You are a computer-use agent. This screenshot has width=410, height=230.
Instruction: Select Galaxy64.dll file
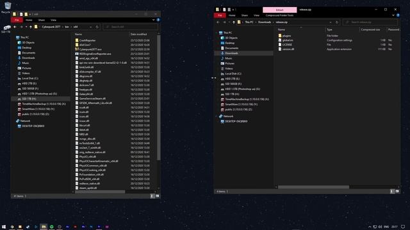point(84,94)
